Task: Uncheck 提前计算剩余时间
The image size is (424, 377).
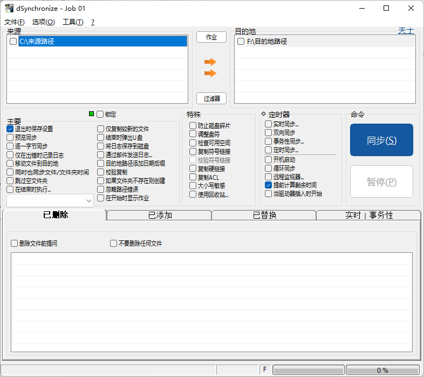Action: click(268, 185)
